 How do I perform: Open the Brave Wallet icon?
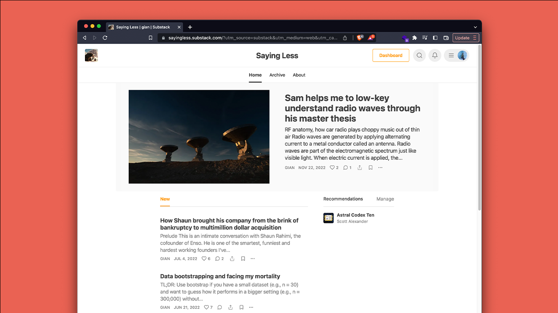point(446,38)
